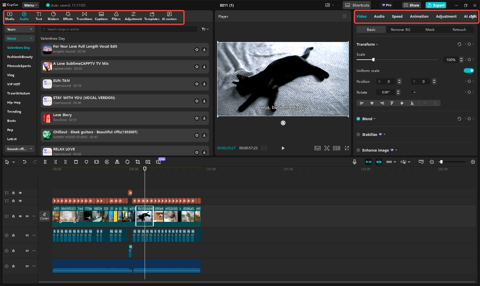
Task: Select the Split tool in the timeline toolbar
Action: (x=45, y=162)
